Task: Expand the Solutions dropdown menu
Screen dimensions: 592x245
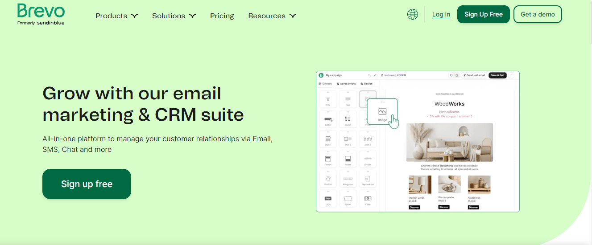Action: pos(174,16)
